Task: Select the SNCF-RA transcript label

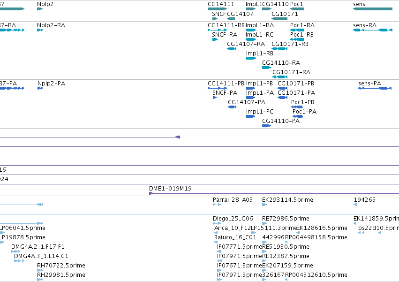Action: point(225,34)
